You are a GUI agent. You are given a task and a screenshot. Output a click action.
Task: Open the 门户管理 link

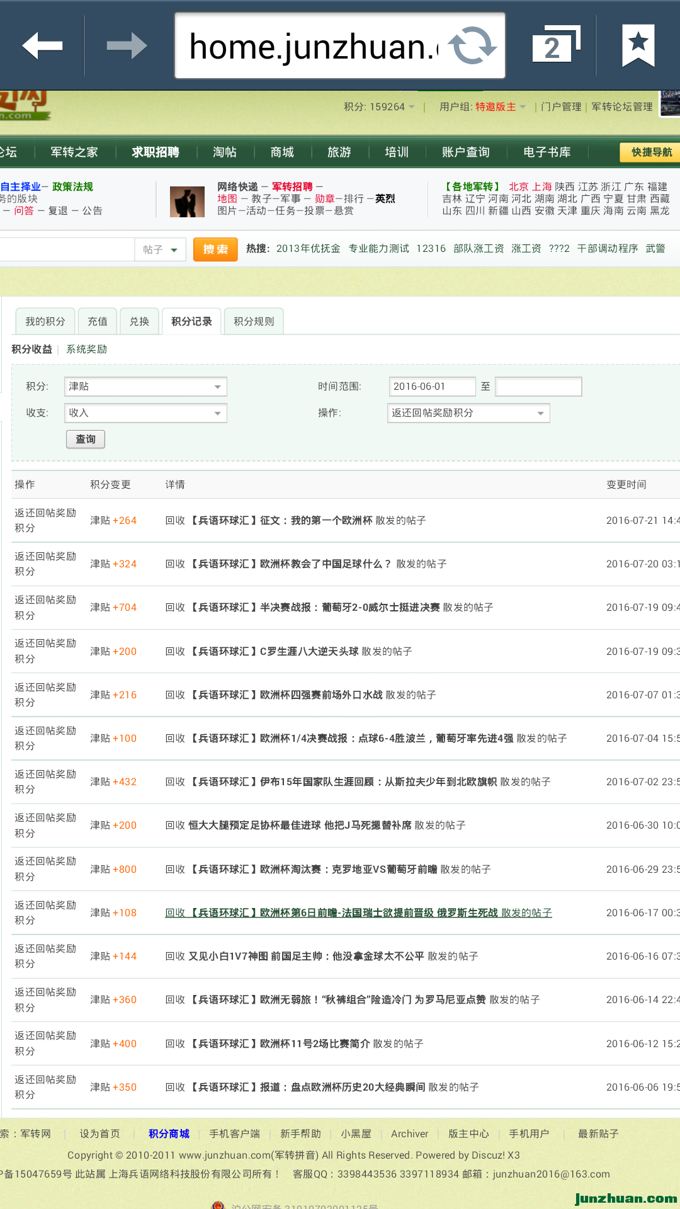tap(561, 107)
